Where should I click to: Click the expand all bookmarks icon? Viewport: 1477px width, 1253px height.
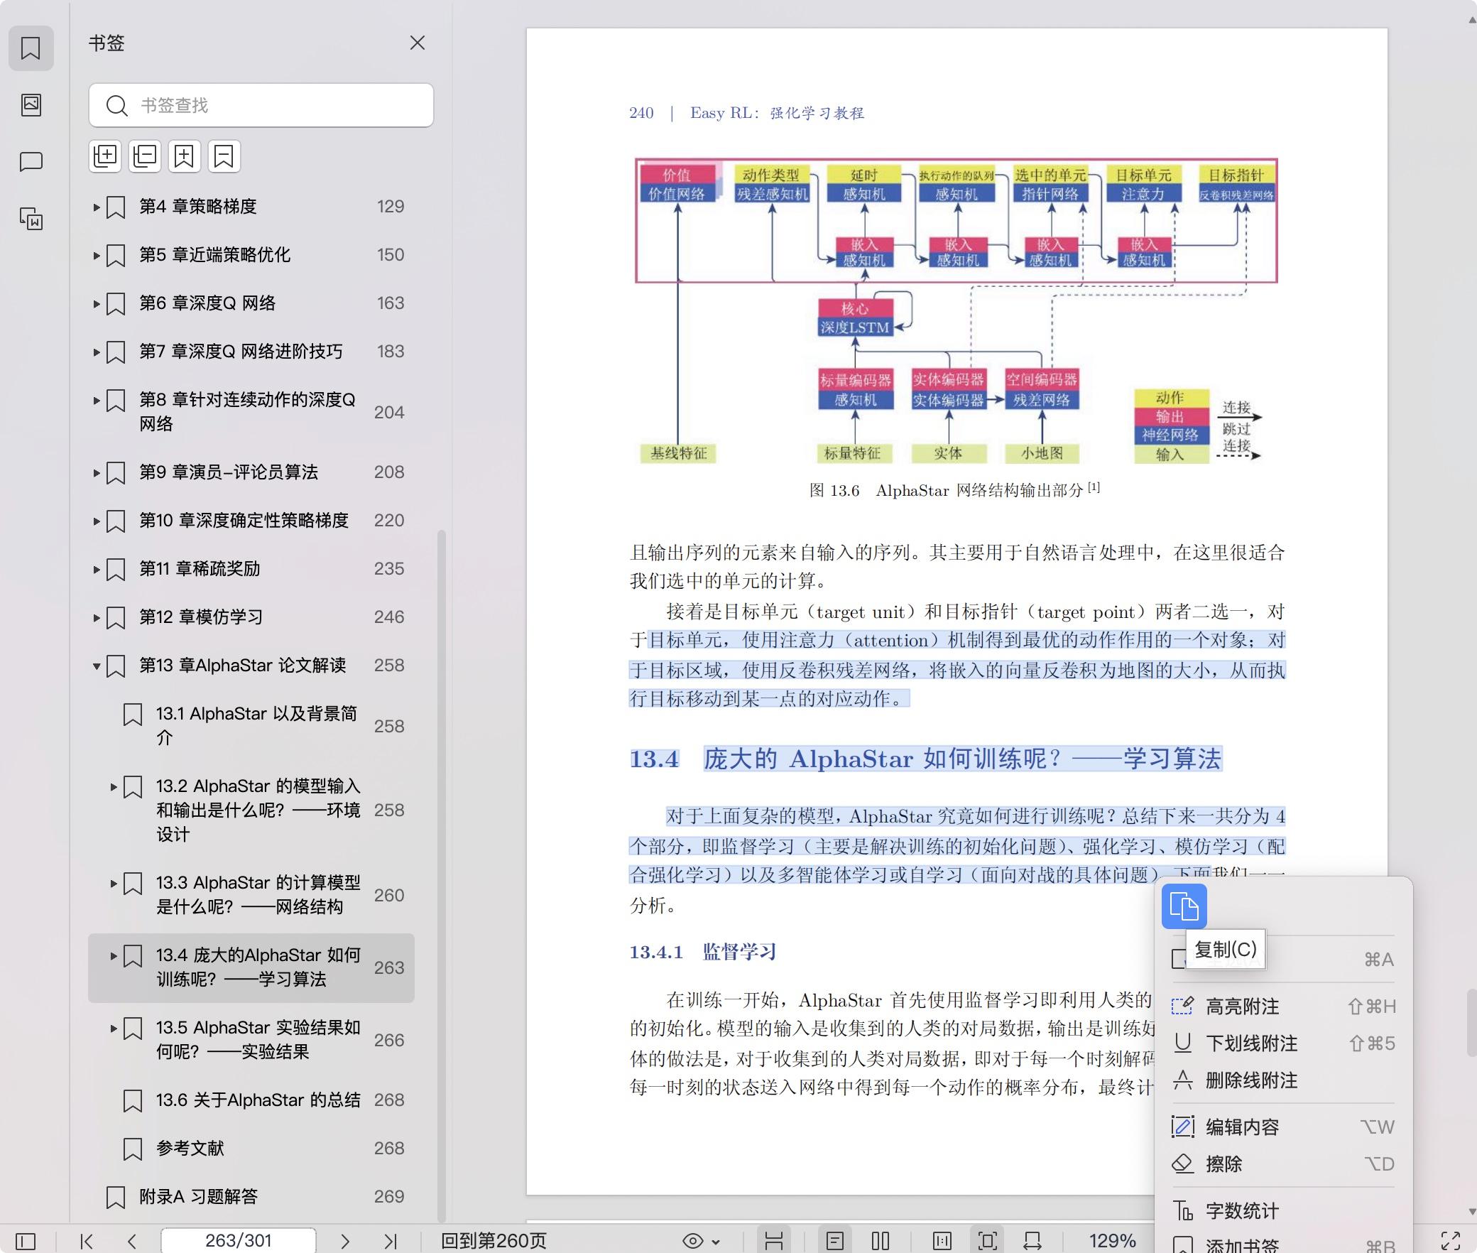(x=105, y=156)
